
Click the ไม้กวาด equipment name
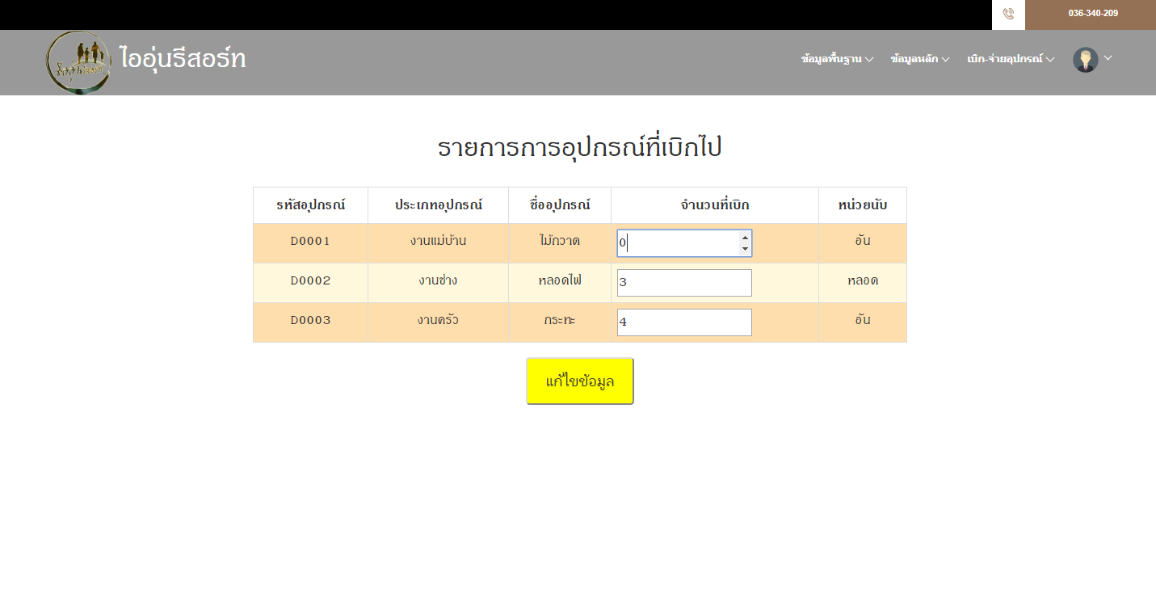(560, 241)
